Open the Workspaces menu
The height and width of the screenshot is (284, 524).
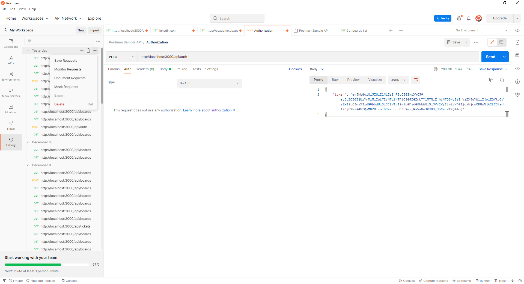click(x=35, y=18)
